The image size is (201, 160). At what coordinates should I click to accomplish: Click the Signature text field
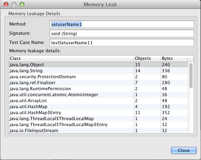tap(122, 34)
